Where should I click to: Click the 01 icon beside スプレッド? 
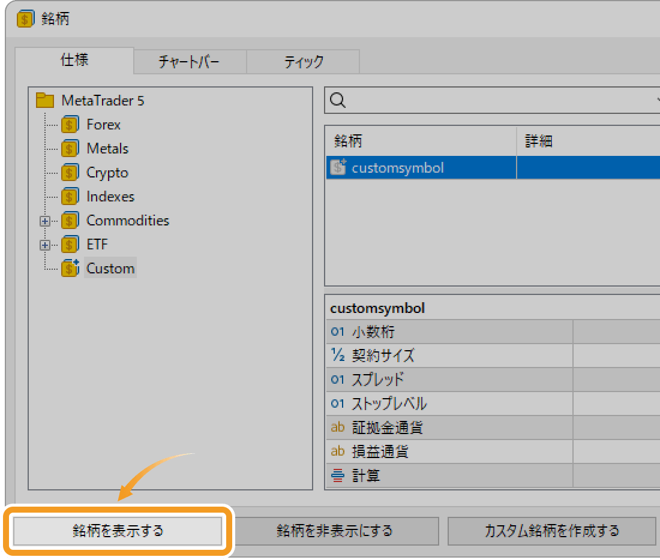pyautogui.click(x=337, y=380)
